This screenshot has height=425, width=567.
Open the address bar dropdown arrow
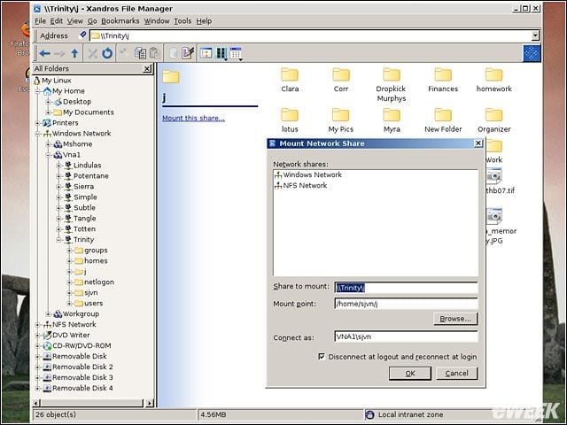click(x=535, y=35)
